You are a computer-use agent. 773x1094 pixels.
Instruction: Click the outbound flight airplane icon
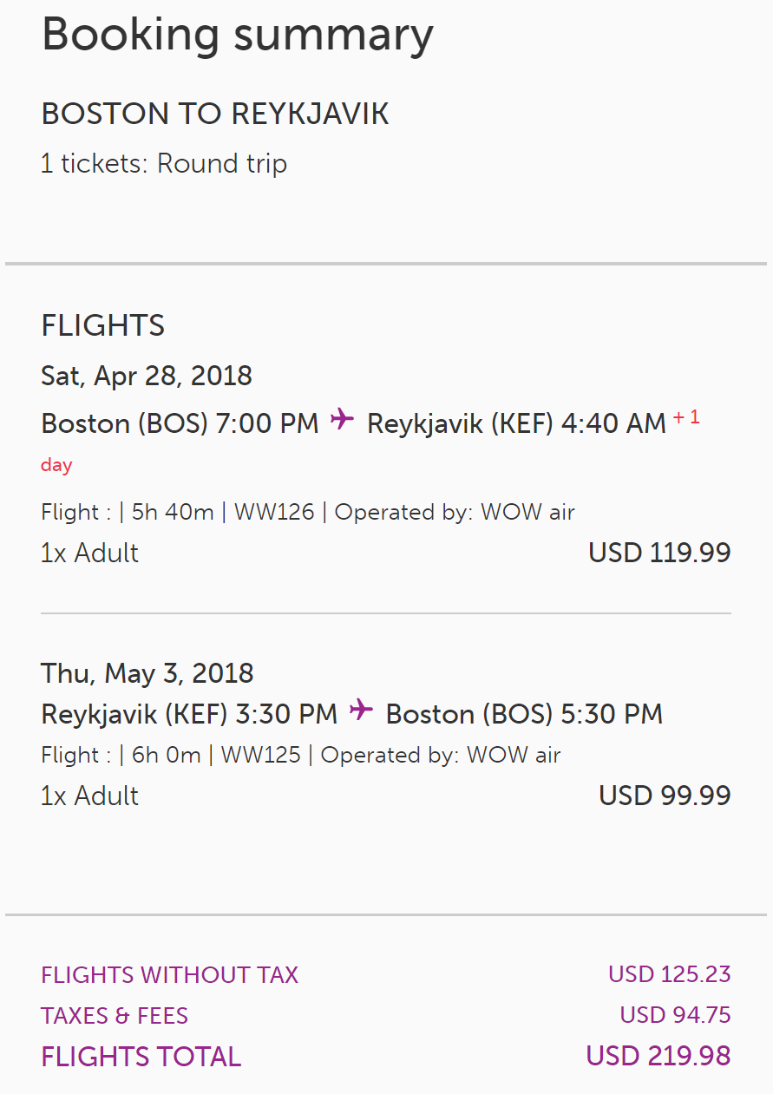coord(343,421)
